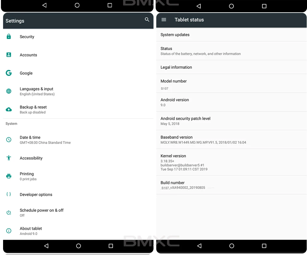The image size is (307, 255).
Task: Open the Accounts settings entry
Action: pos(78,55)
